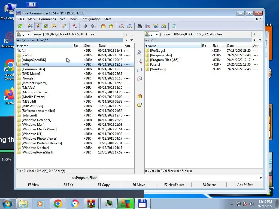Click the Windows Start orb on the taskbar
The height and width of the screenshot is (209, 279).
[x=7, y=204]
